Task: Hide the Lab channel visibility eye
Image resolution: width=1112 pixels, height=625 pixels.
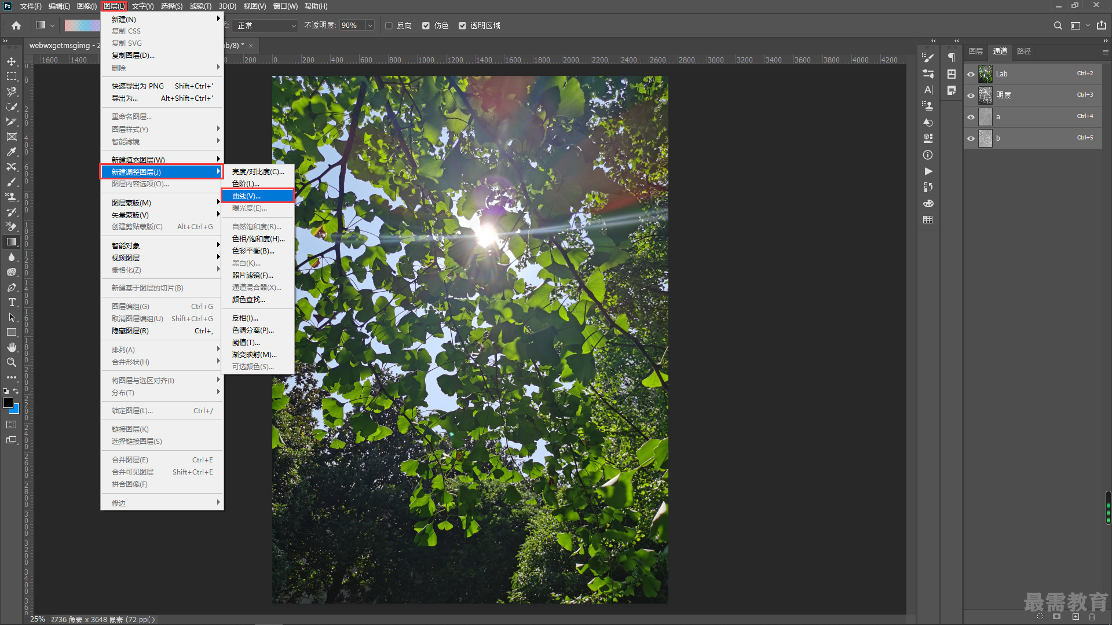Action: [x=971, y=74]
